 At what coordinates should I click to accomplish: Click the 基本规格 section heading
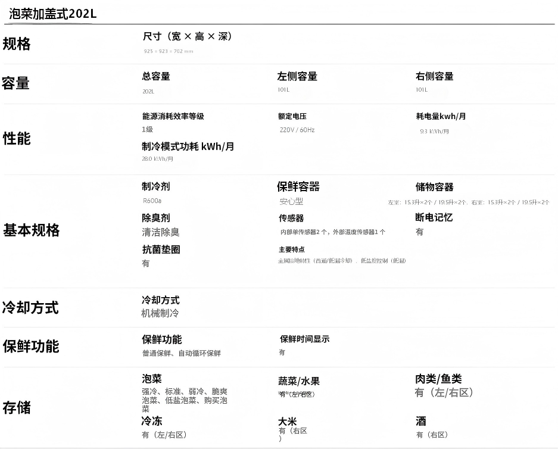[x=32, y=230]
